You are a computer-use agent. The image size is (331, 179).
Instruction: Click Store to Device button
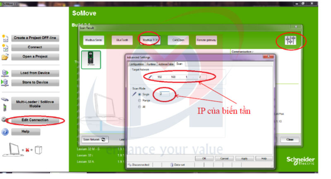(35, 82)
